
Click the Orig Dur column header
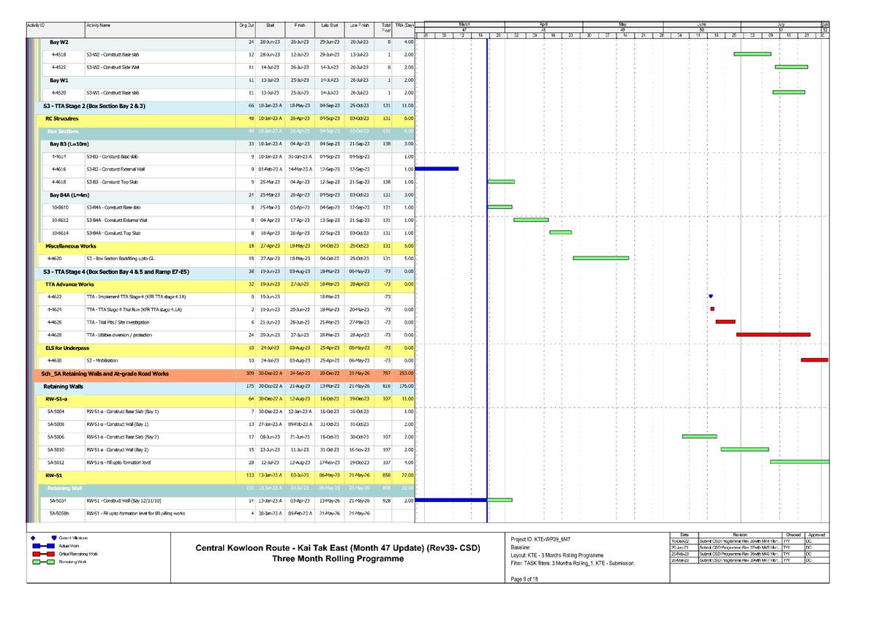[x=246, y=25]
